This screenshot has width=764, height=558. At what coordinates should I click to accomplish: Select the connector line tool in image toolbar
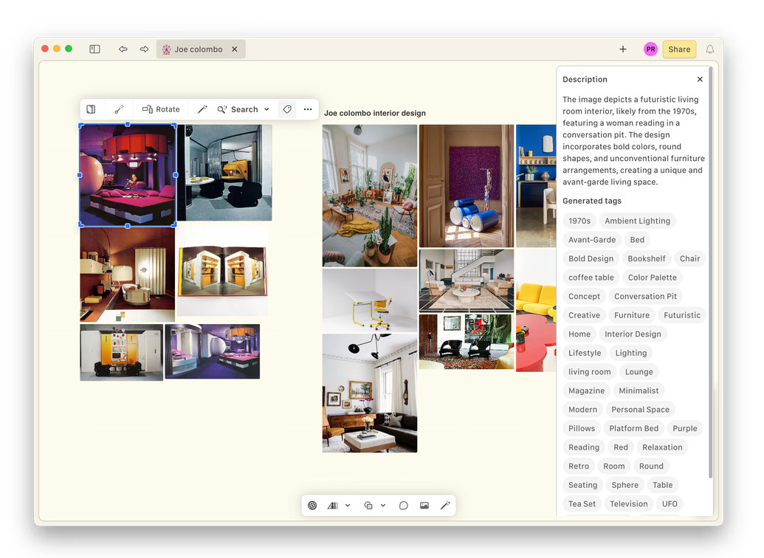pos(119,109)
